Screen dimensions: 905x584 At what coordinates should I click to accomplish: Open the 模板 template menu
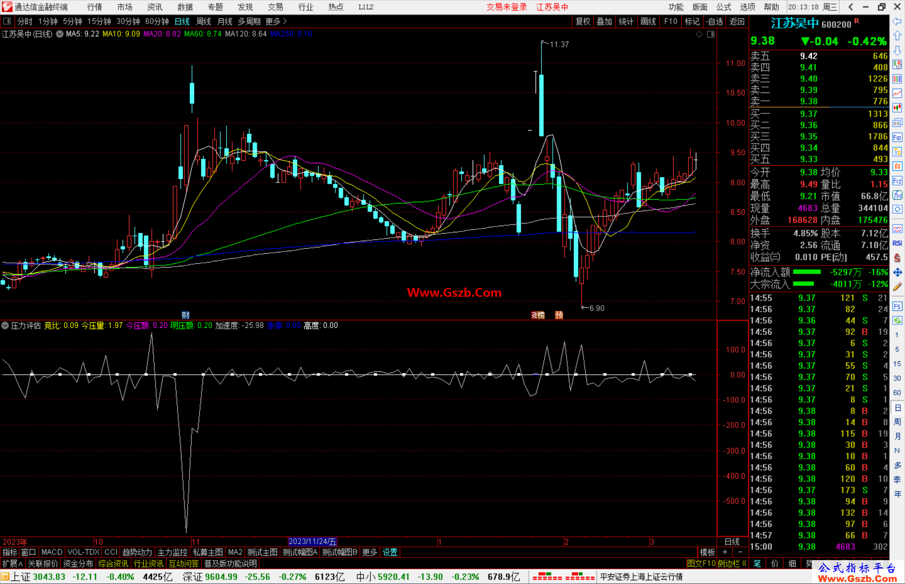[x=707, y=552]
